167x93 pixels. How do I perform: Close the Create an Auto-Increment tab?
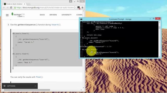click(x=25, y=4)
